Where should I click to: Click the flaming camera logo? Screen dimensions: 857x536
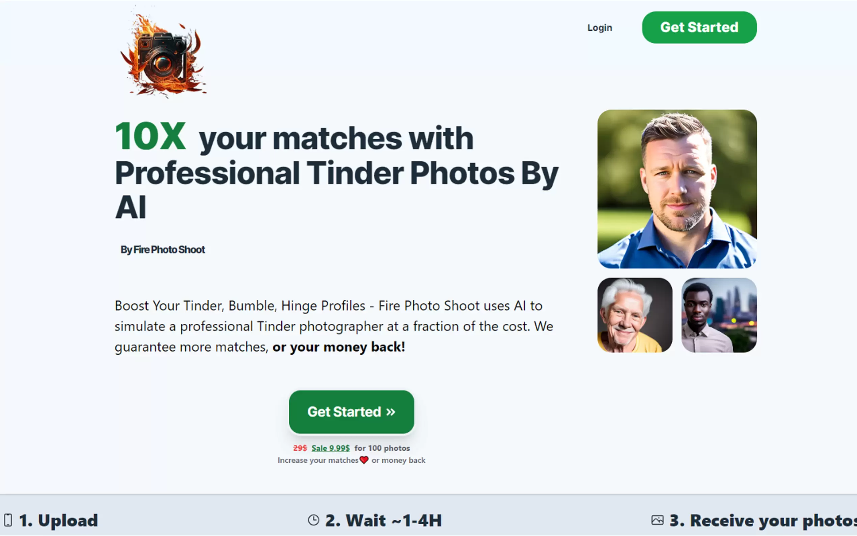(163, 54)
